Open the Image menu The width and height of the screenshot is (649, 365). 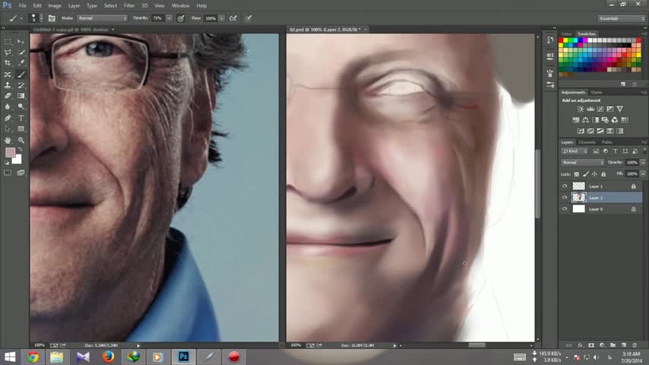pyautogui.click(x=55, y=6)
